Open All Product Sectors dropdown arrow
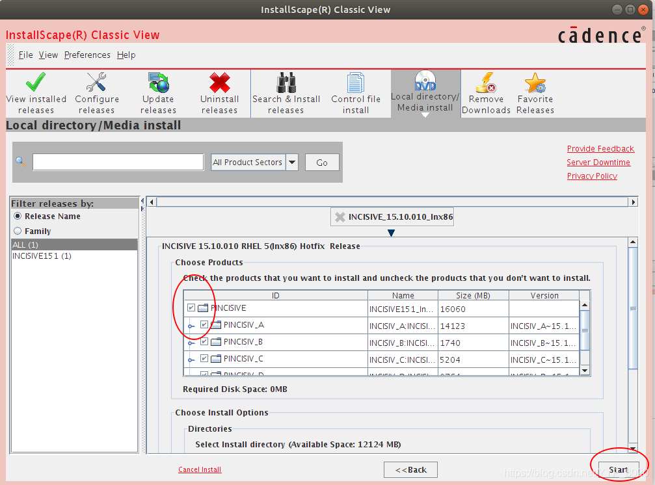655x485 pixels. click(x=292, y=162)
